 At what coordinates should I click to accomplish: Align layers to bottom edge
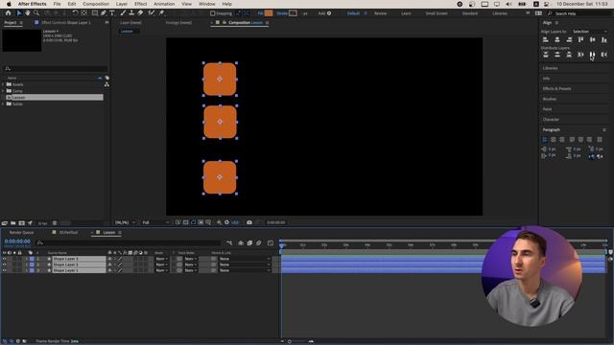604,39
